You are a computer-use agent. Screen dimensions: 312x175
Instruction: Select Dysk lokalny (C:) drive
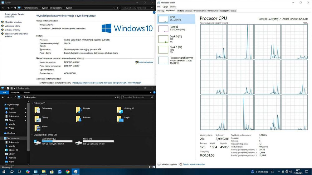(x=53, y=141)
